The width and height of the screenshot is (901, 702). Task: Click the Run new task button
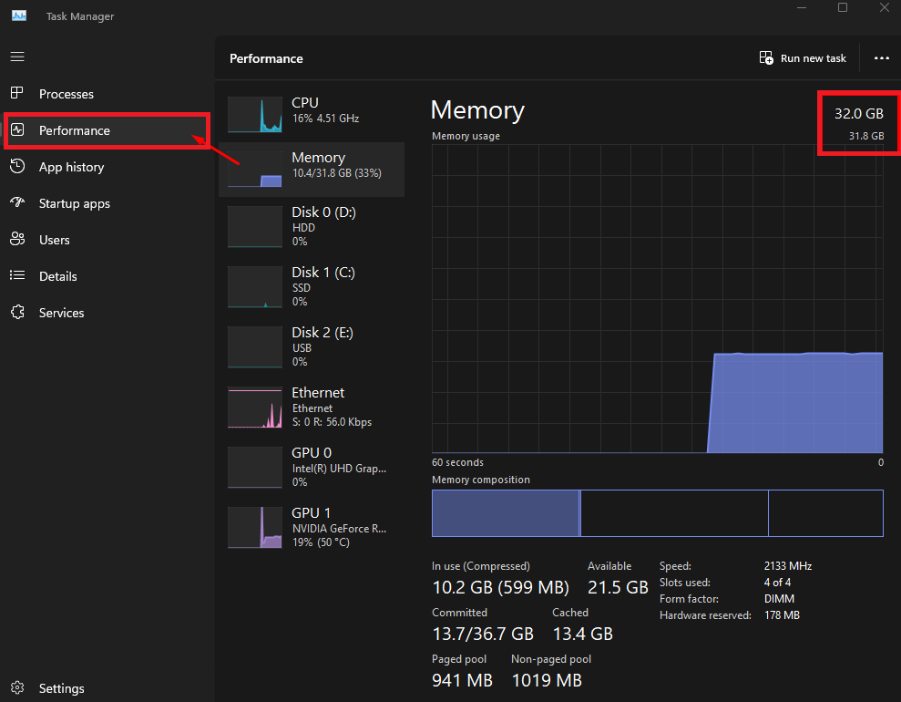(x=803, y=58)
